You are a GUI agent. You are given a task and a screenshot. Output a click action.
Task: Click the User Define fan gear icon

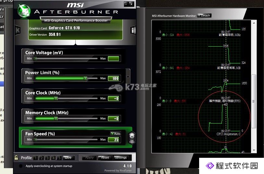[132, 138]
